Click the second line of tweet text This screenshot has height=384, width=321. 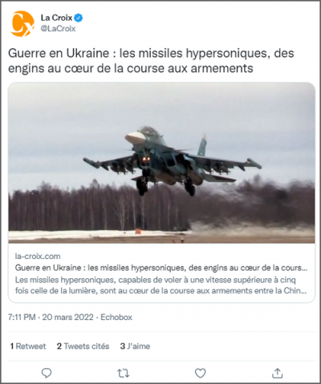pos(131,68)
